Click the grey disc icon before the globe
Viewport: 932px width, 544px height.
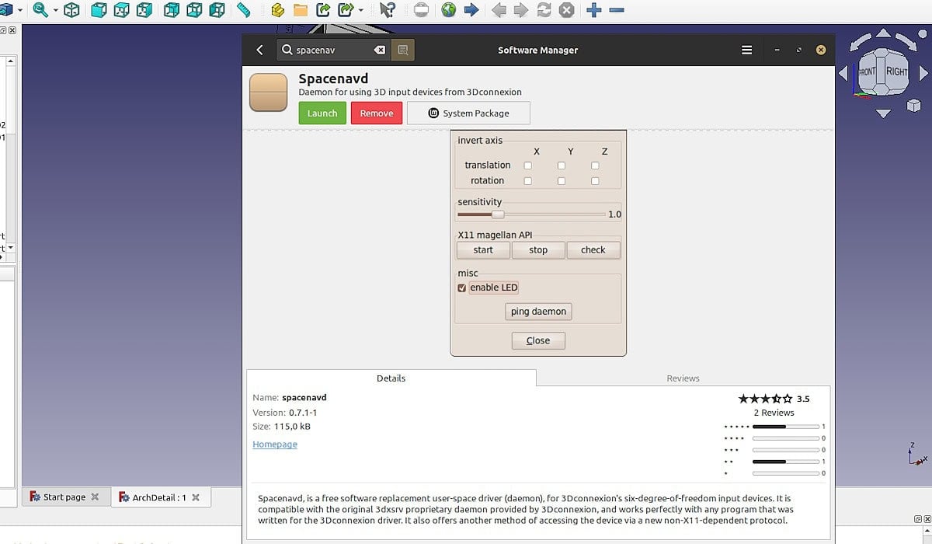421,10
